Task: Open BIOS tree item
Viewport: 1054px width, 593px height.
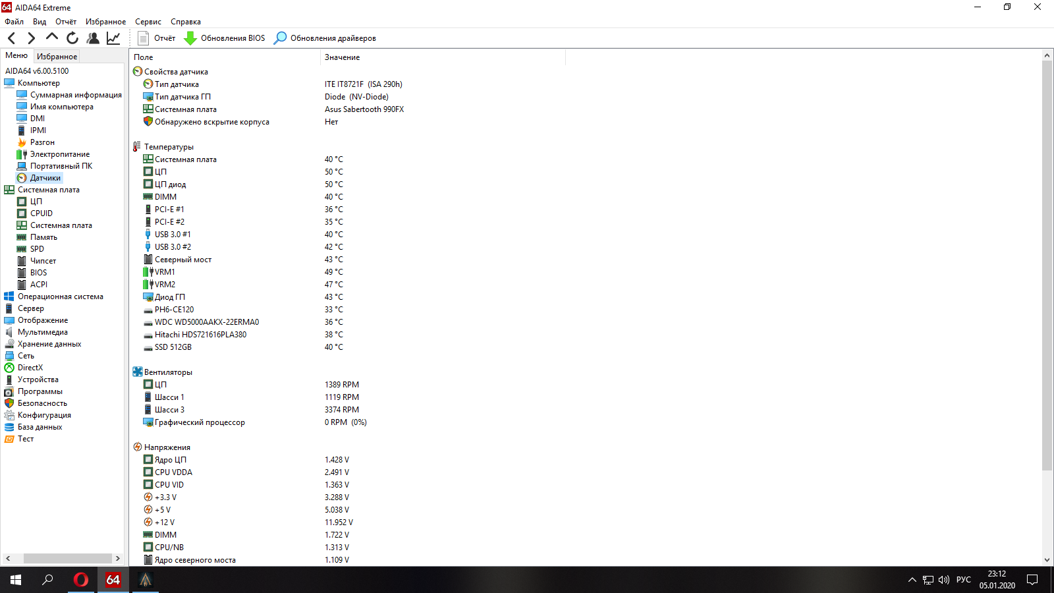Action: click(x=38, y=273)
